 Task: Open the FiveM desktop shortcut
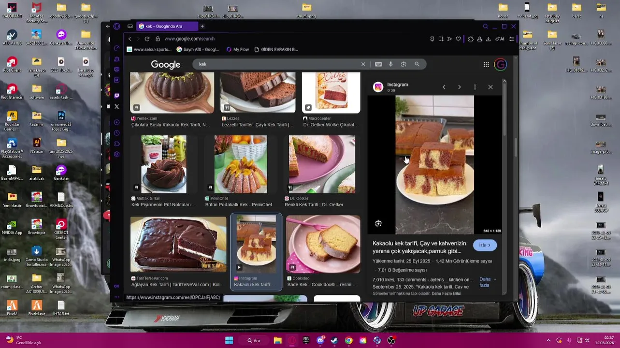click(x=12, y=308)
